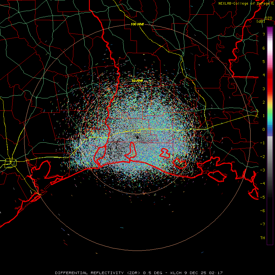
Task: Click the [dB] unit label
Action: [261, 21]
